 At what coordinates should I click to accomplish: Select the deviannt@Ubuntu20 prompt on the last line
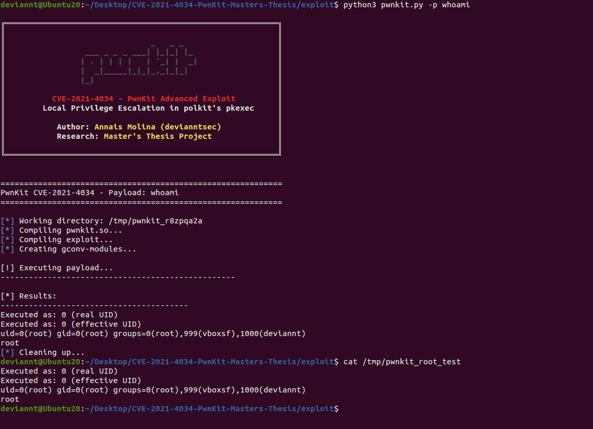point(42,408)
